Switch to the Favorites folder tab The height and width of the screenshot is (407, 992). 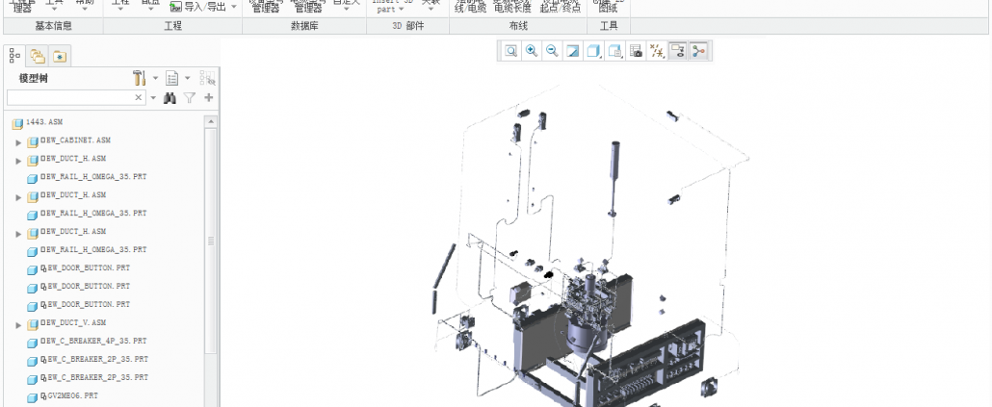click(x=60, y=56)
